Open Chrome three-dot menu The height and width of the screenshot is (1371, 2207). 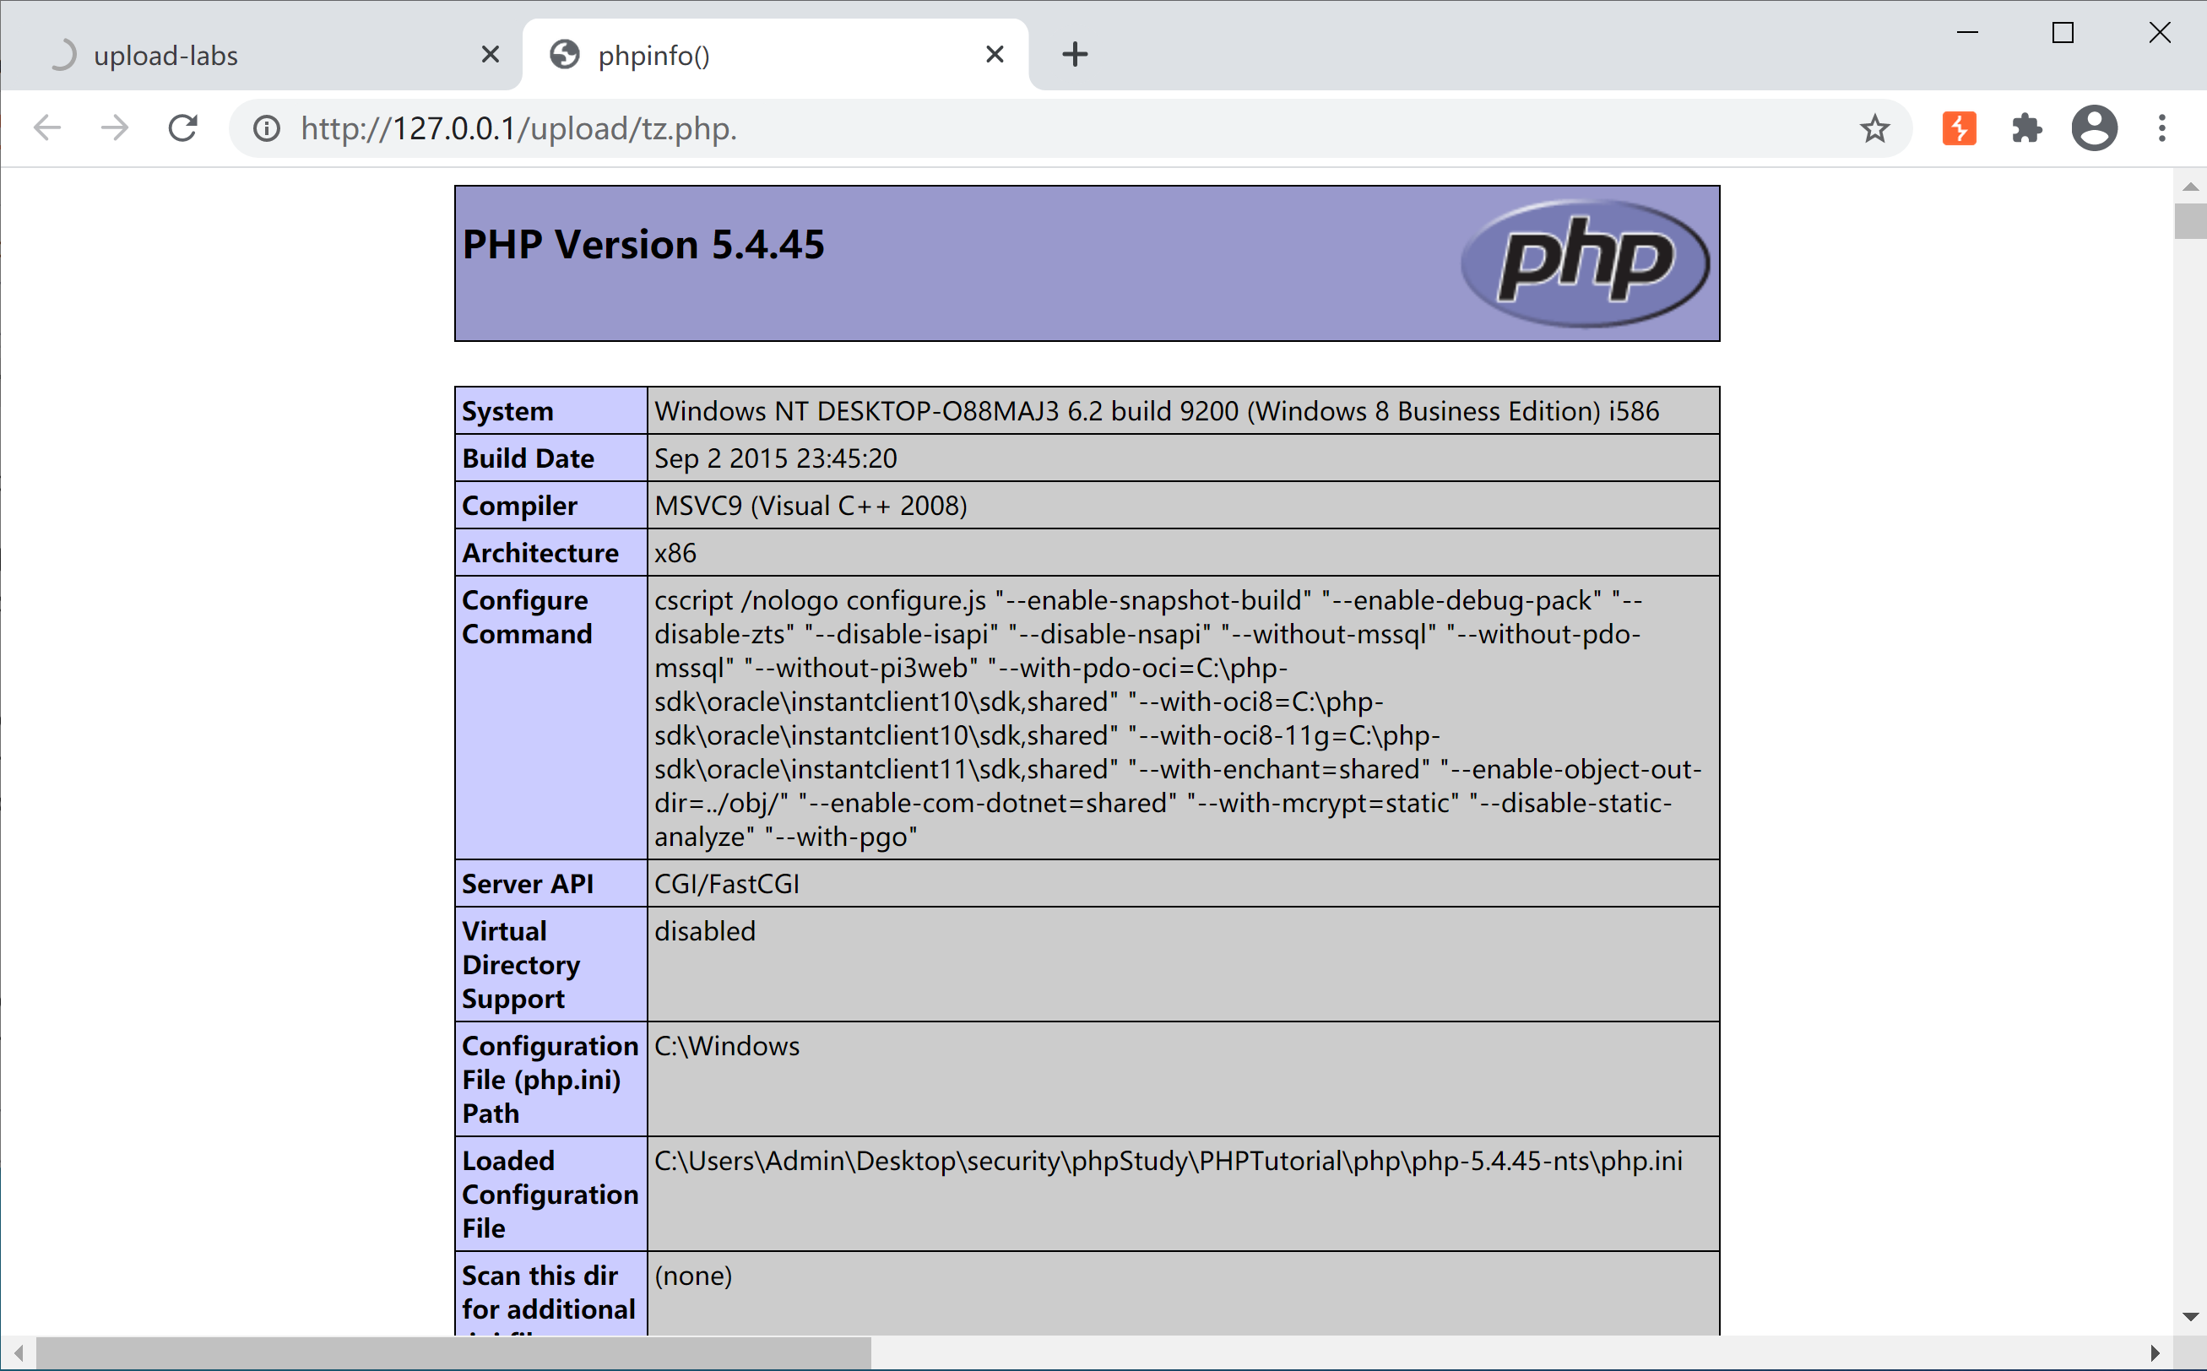[2162, 127]
